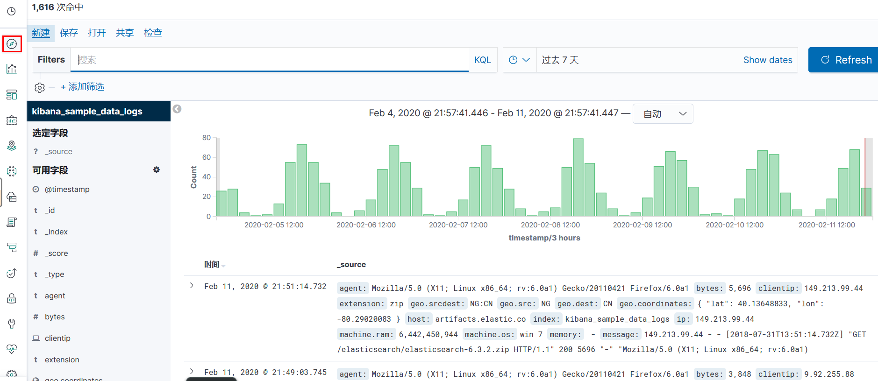The height and width of the screenshot is (381, 878).
Task: Open the 自动 interval dropdown
Action: click(x=663, y=113)
